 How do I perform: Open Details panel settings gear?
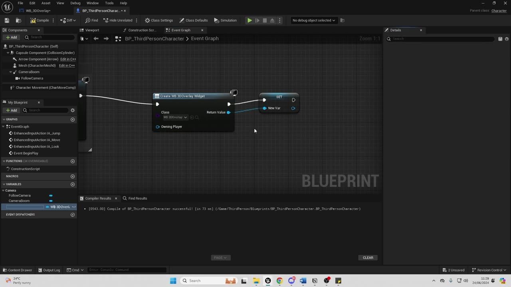(x=507, y=39)
